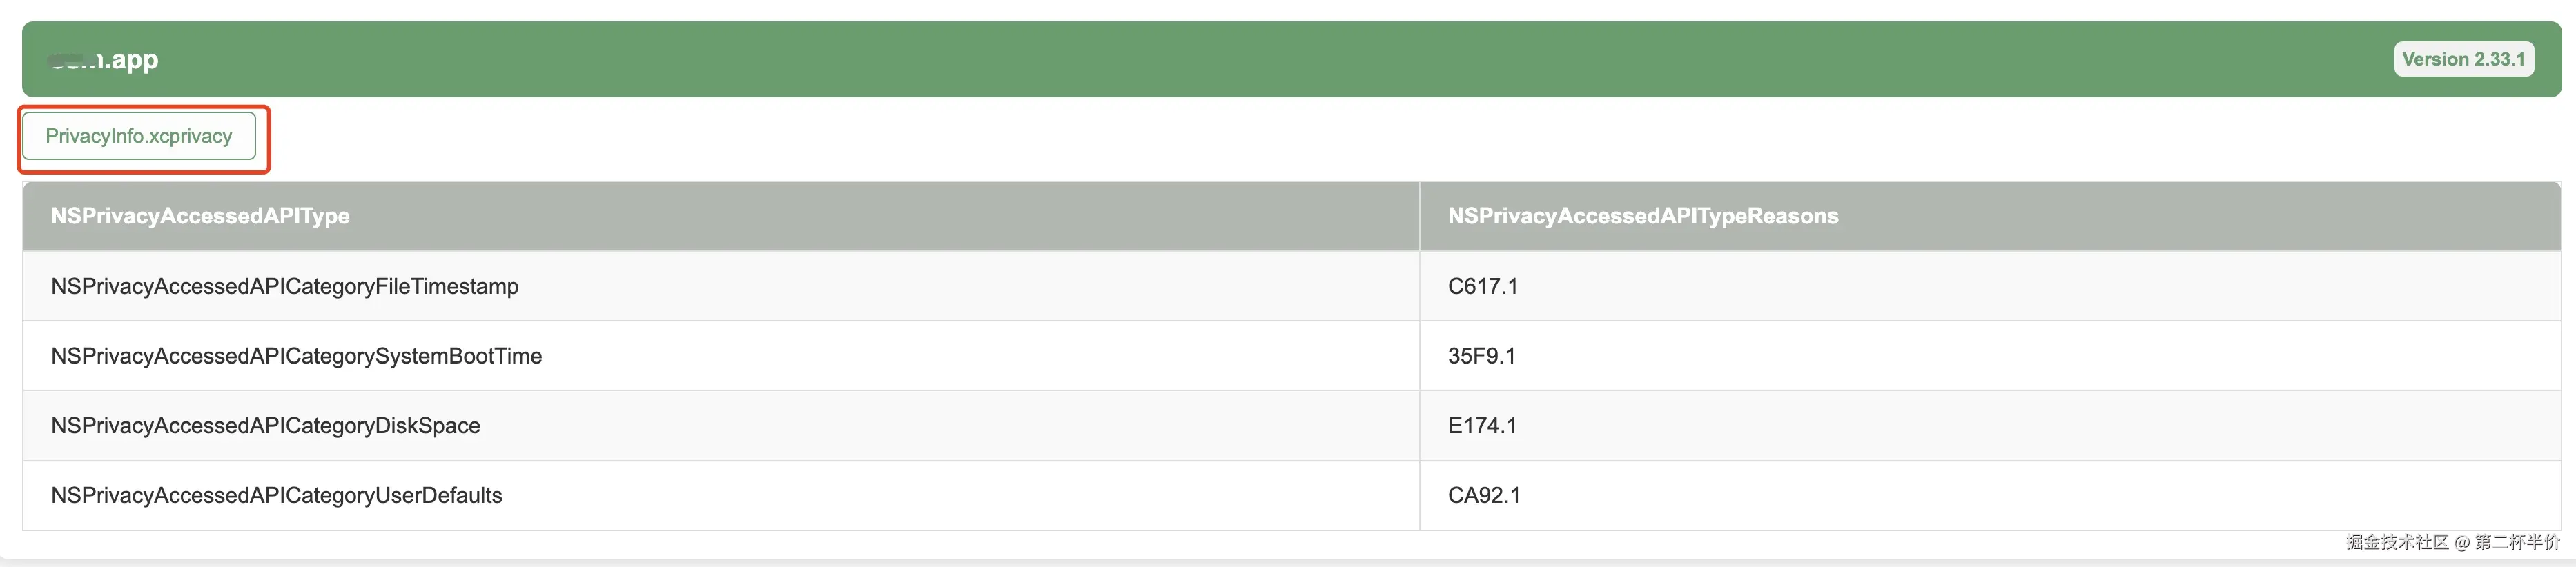Click the @ symbol in the watermark
The height and width of the screenshot is (567, 2576).
pyautogui.click(x=2461, y=542)
